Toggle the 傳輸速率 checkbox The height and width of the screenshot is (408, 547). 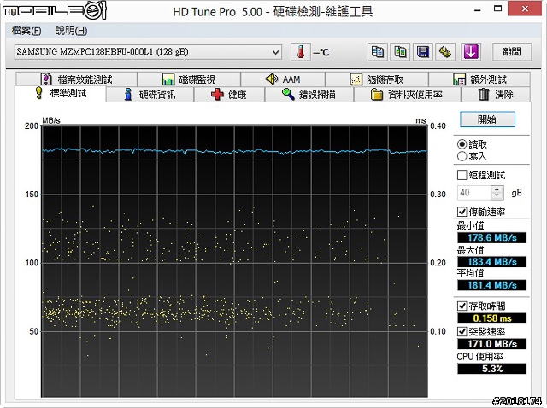pyautogui.click(x=462, y=212)
